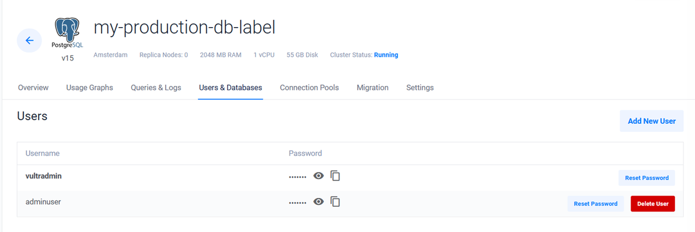The image size is (695, 232).
Task: Click the Users section heading
Action: (x=32, y=116)
